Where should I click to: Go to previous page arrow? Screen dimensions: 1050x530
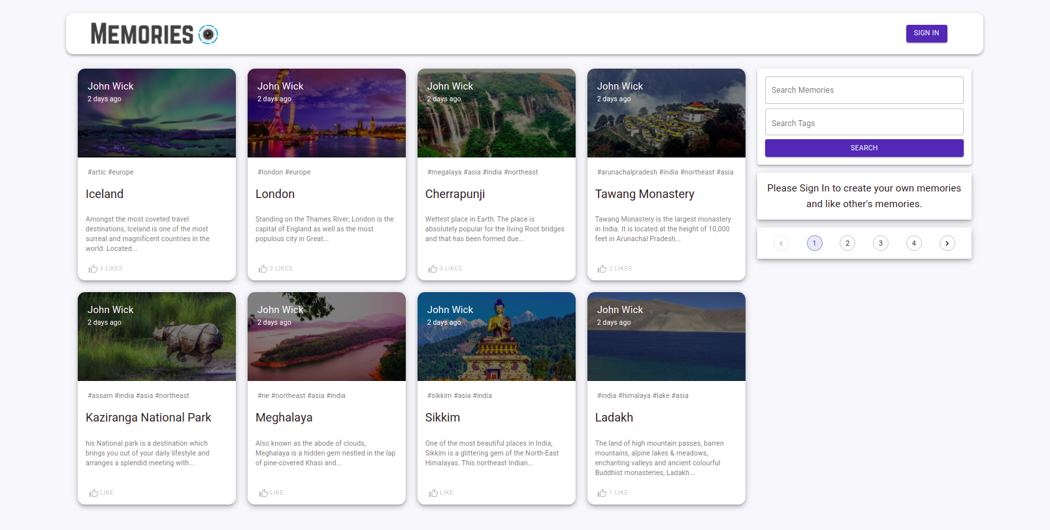[781, 243]
